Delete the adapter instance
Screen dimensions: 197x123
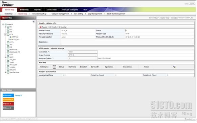click(x=53, y=27)
